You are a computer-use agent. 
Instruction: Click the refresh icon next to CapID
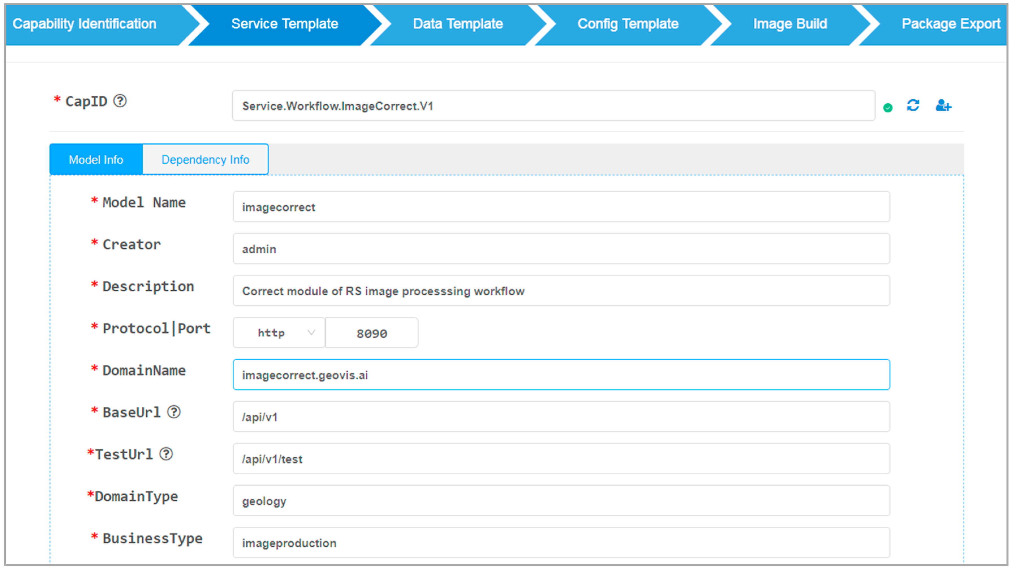point(913,105)
